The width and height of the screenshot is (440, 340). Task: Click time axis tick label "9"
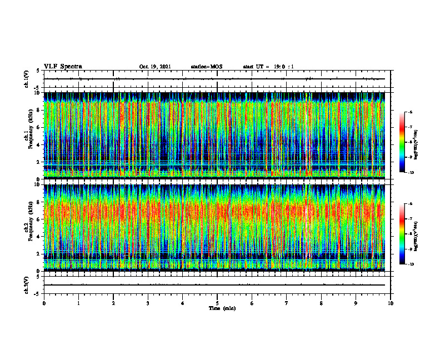tap(356, 303)
